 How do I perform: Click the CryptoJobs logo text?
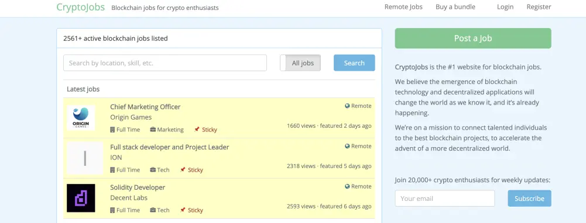tap(80, 7)
